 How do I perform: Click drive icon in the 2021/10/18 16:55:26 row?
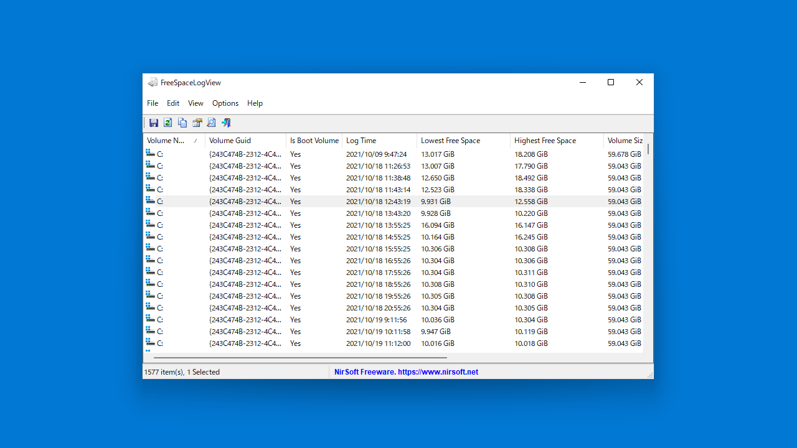click(150, 259)
